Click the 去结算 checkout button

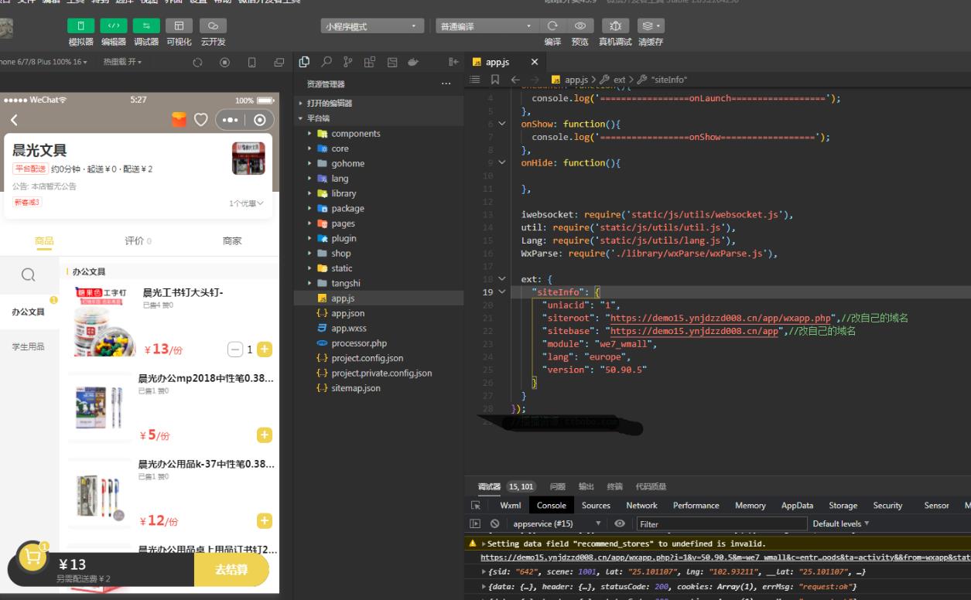[x=231, y=570]
